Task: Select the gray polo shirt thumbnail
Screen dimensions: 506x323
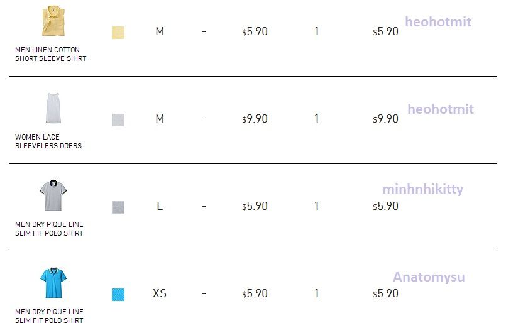Action: (53, 195)
